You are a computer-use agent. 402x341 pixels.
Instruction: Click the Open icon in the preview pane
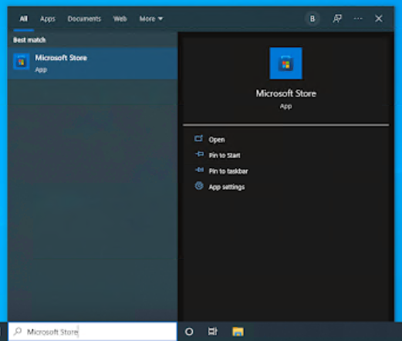click(198, 139)
